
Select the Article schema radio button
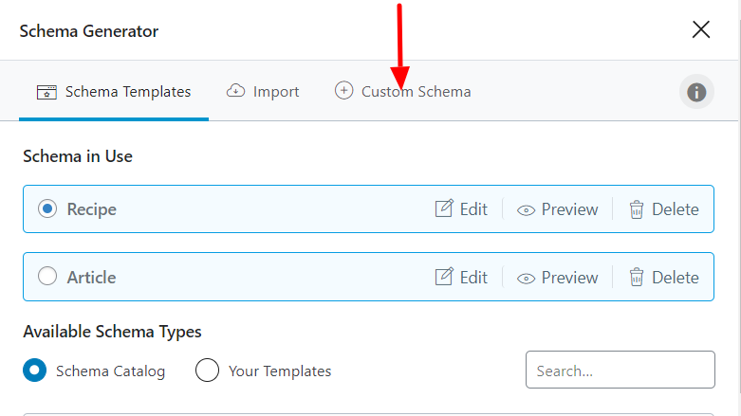point(47,277)
